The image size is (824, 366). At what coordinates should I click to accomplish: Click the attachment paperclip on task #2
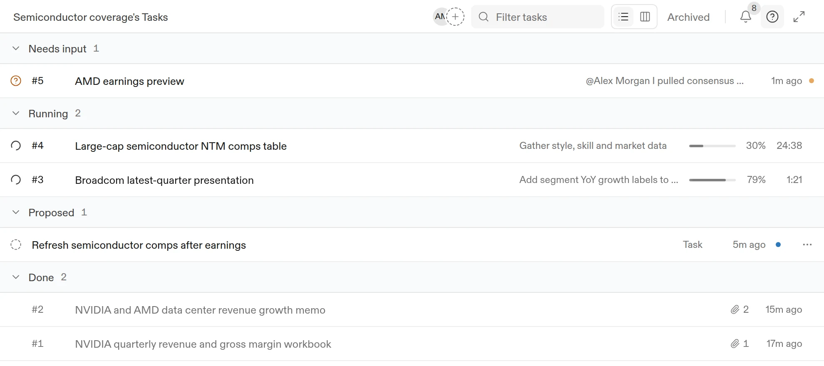pyautogui.click(x=735, y=309)
